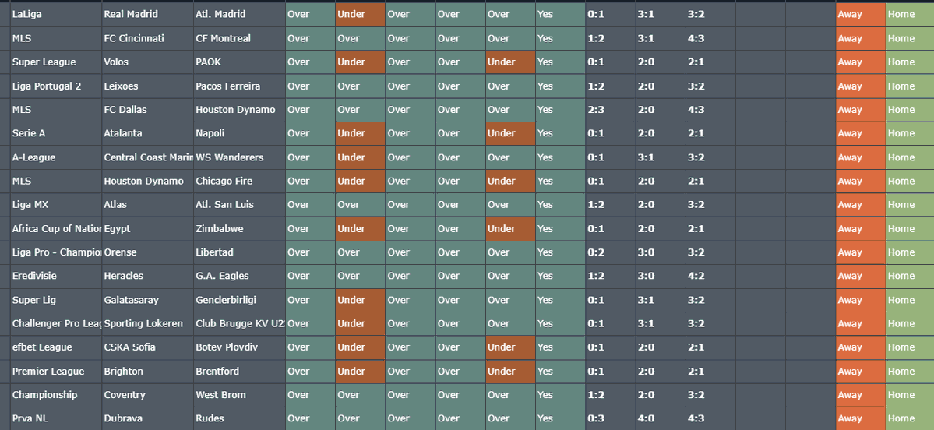Click the Brighton team name

click(123, 371)
